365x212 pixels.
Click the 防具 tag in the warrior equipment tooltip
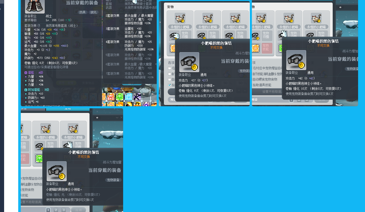(83, 12)
